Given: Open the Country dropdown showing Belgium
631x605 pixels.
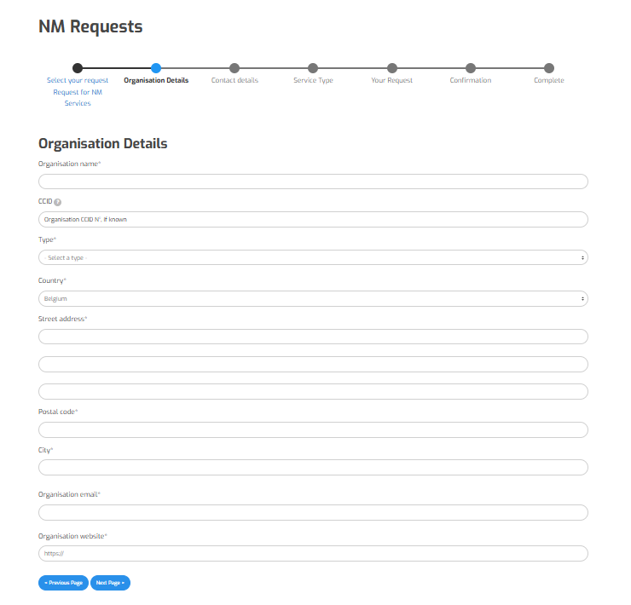Looking at the screenshot, I should [313, 299].
